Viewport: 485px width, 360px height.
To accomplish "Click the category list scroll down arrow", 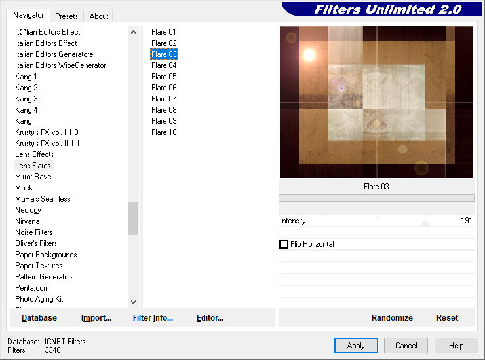I will click(x=133, y=302).
